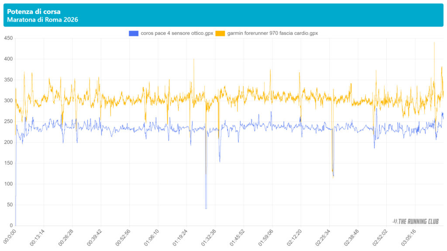The image size is (447, 251).
Task: Click the 100 value on the y-axis
Action: [8, 184]
